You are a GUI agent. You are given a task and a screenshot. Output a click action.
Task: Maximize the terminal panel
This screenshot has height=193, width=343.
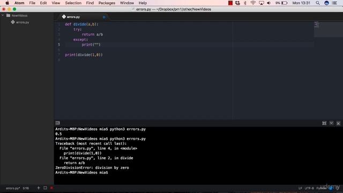[x=324, y=123]
